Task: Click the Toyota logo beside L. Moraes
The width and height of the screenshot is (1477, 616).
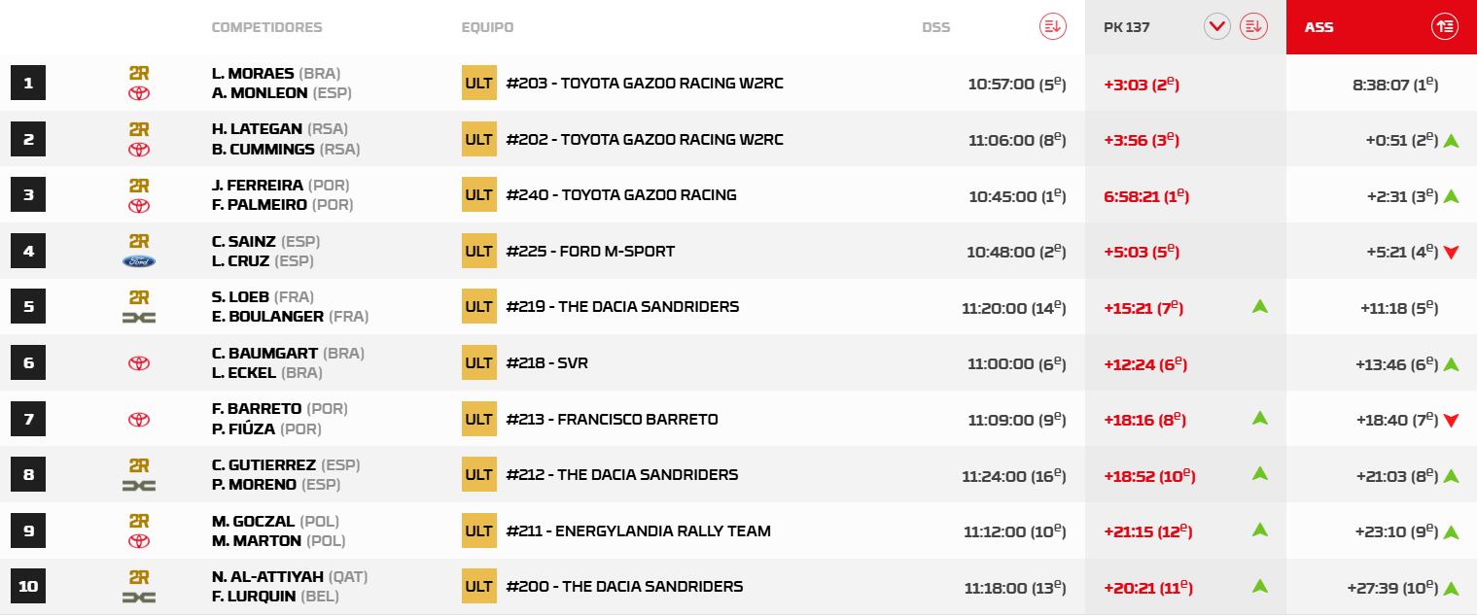Action: (x=139, y=93)
